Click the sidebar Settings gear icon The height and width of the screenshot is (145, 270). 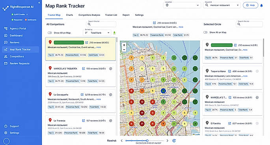(6, 133)
